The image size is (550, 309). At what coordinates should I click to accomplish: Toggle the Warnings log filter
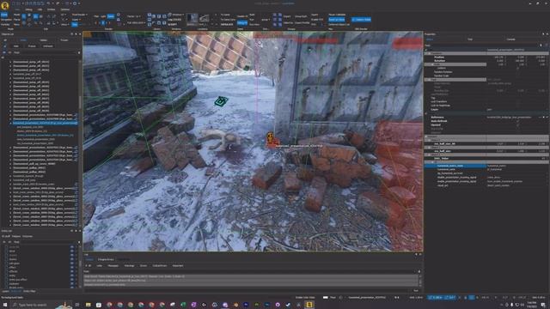click(x=129, y=266)
